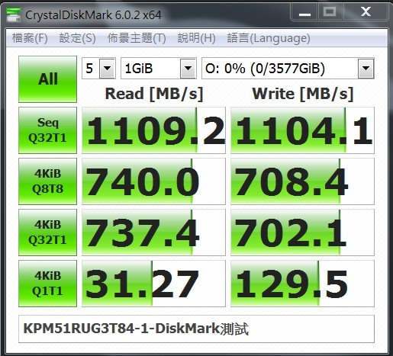The width and height of the screenshot is (393, 356).
Task: Start the Seq Q32T1 test
Action: coord(47,130)
